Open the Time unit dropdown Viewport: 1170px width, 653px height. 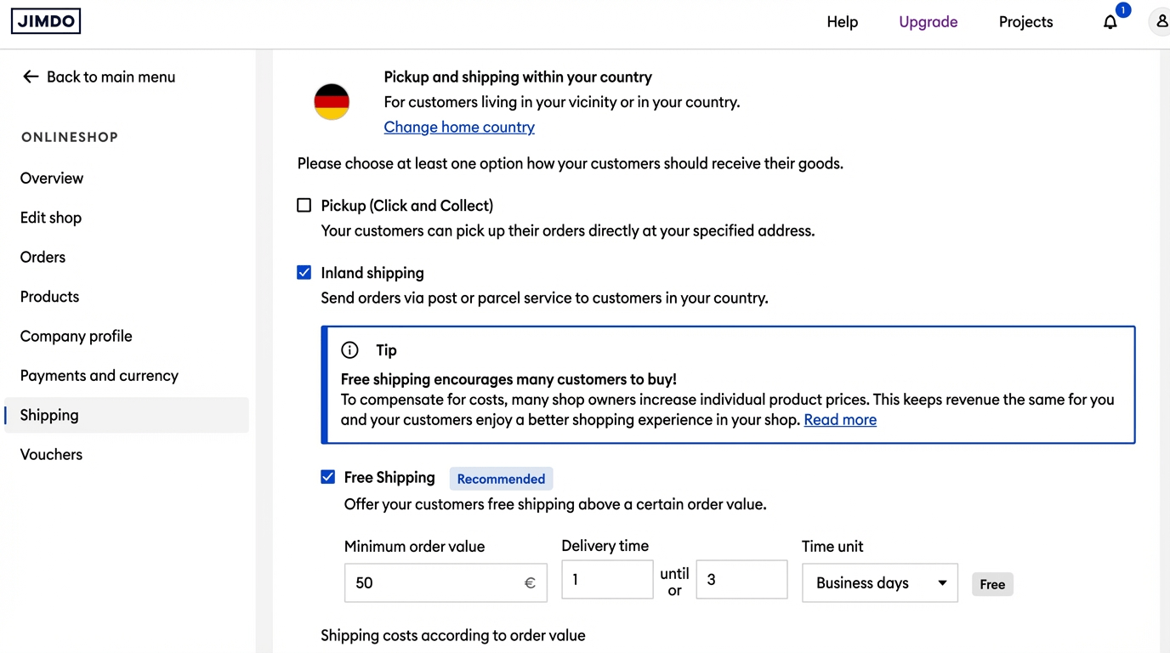click(x=879, y=582)
